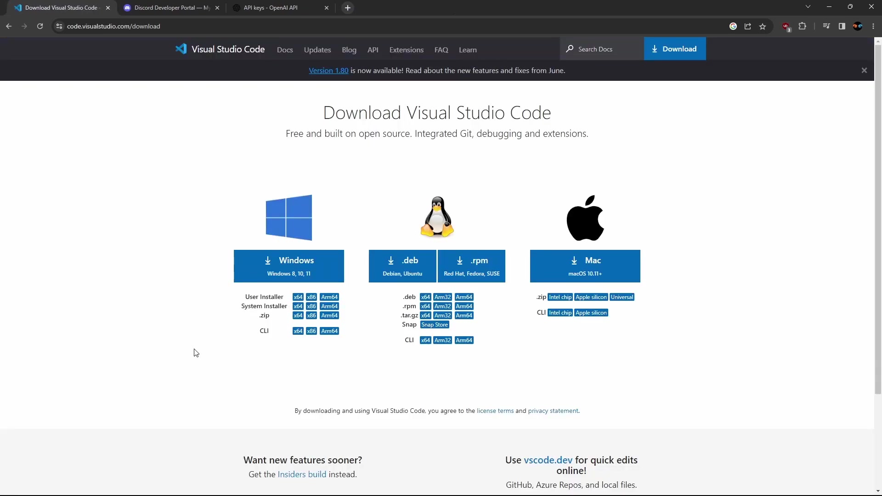Click the browser back arrow
882x496 pixels.
pos(9,26)
